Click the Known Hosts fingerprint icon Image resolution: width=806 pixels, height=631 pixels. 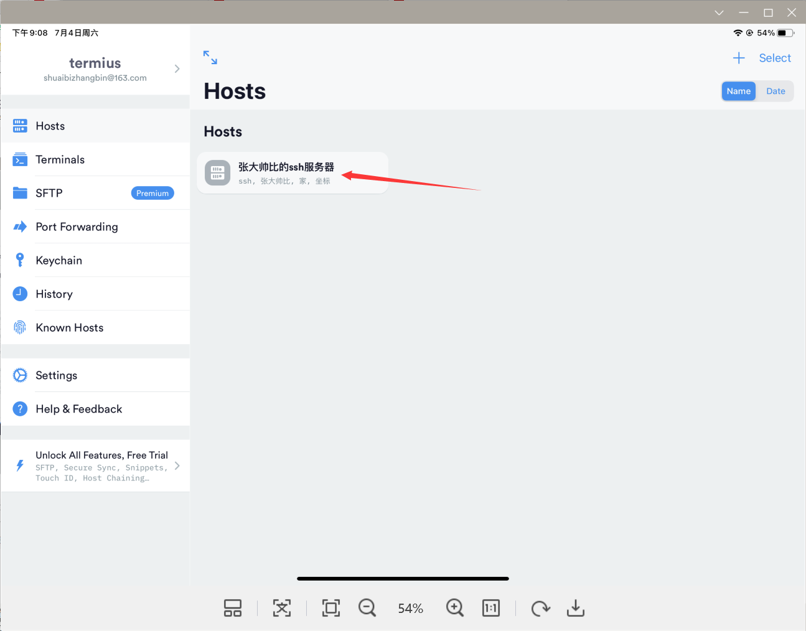[x=19, y=327]
